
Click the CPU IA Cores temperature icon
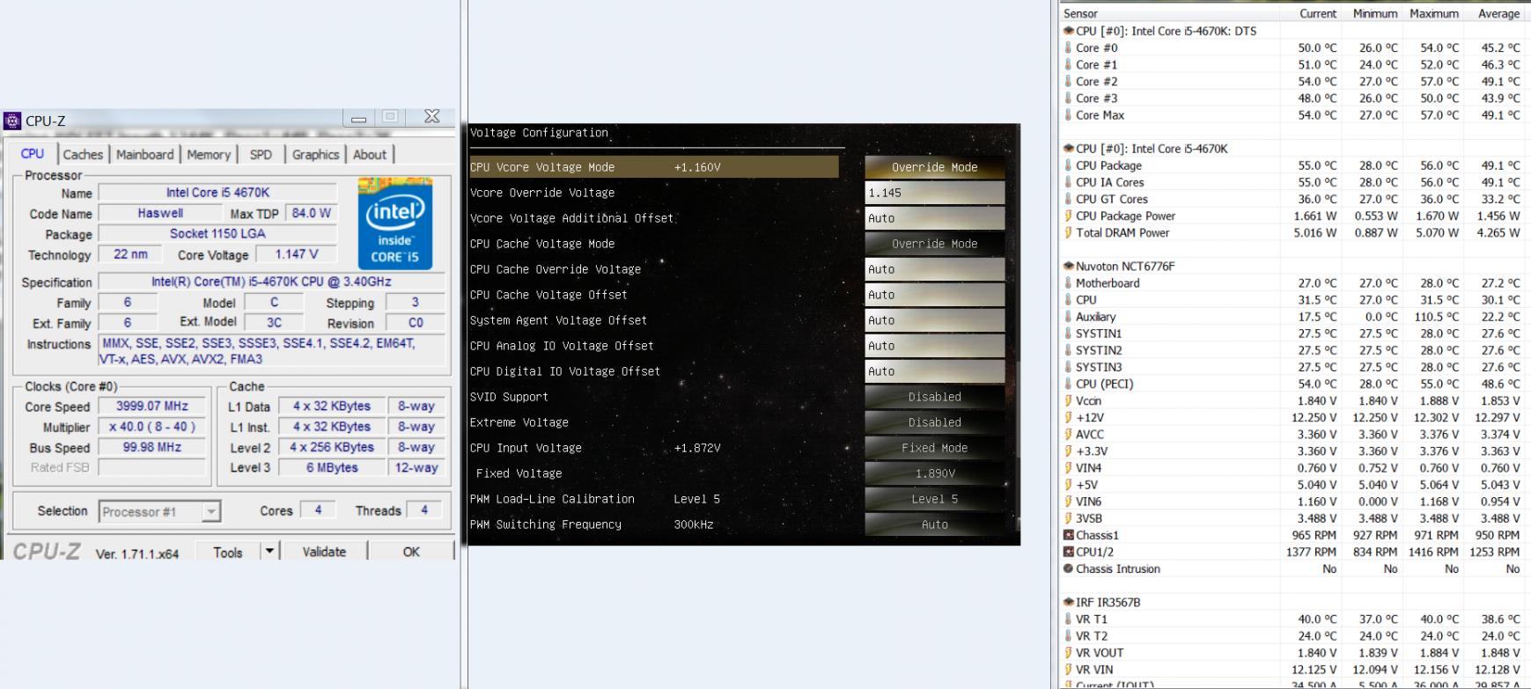[1068, 182]
